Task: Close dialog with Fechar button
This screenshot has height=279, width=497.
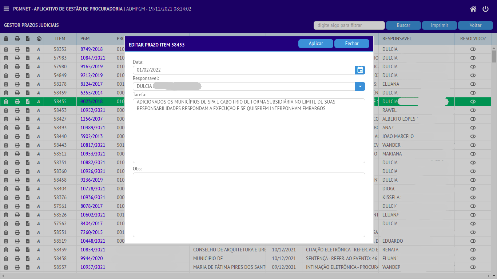Action: click(x=352, y=44)
